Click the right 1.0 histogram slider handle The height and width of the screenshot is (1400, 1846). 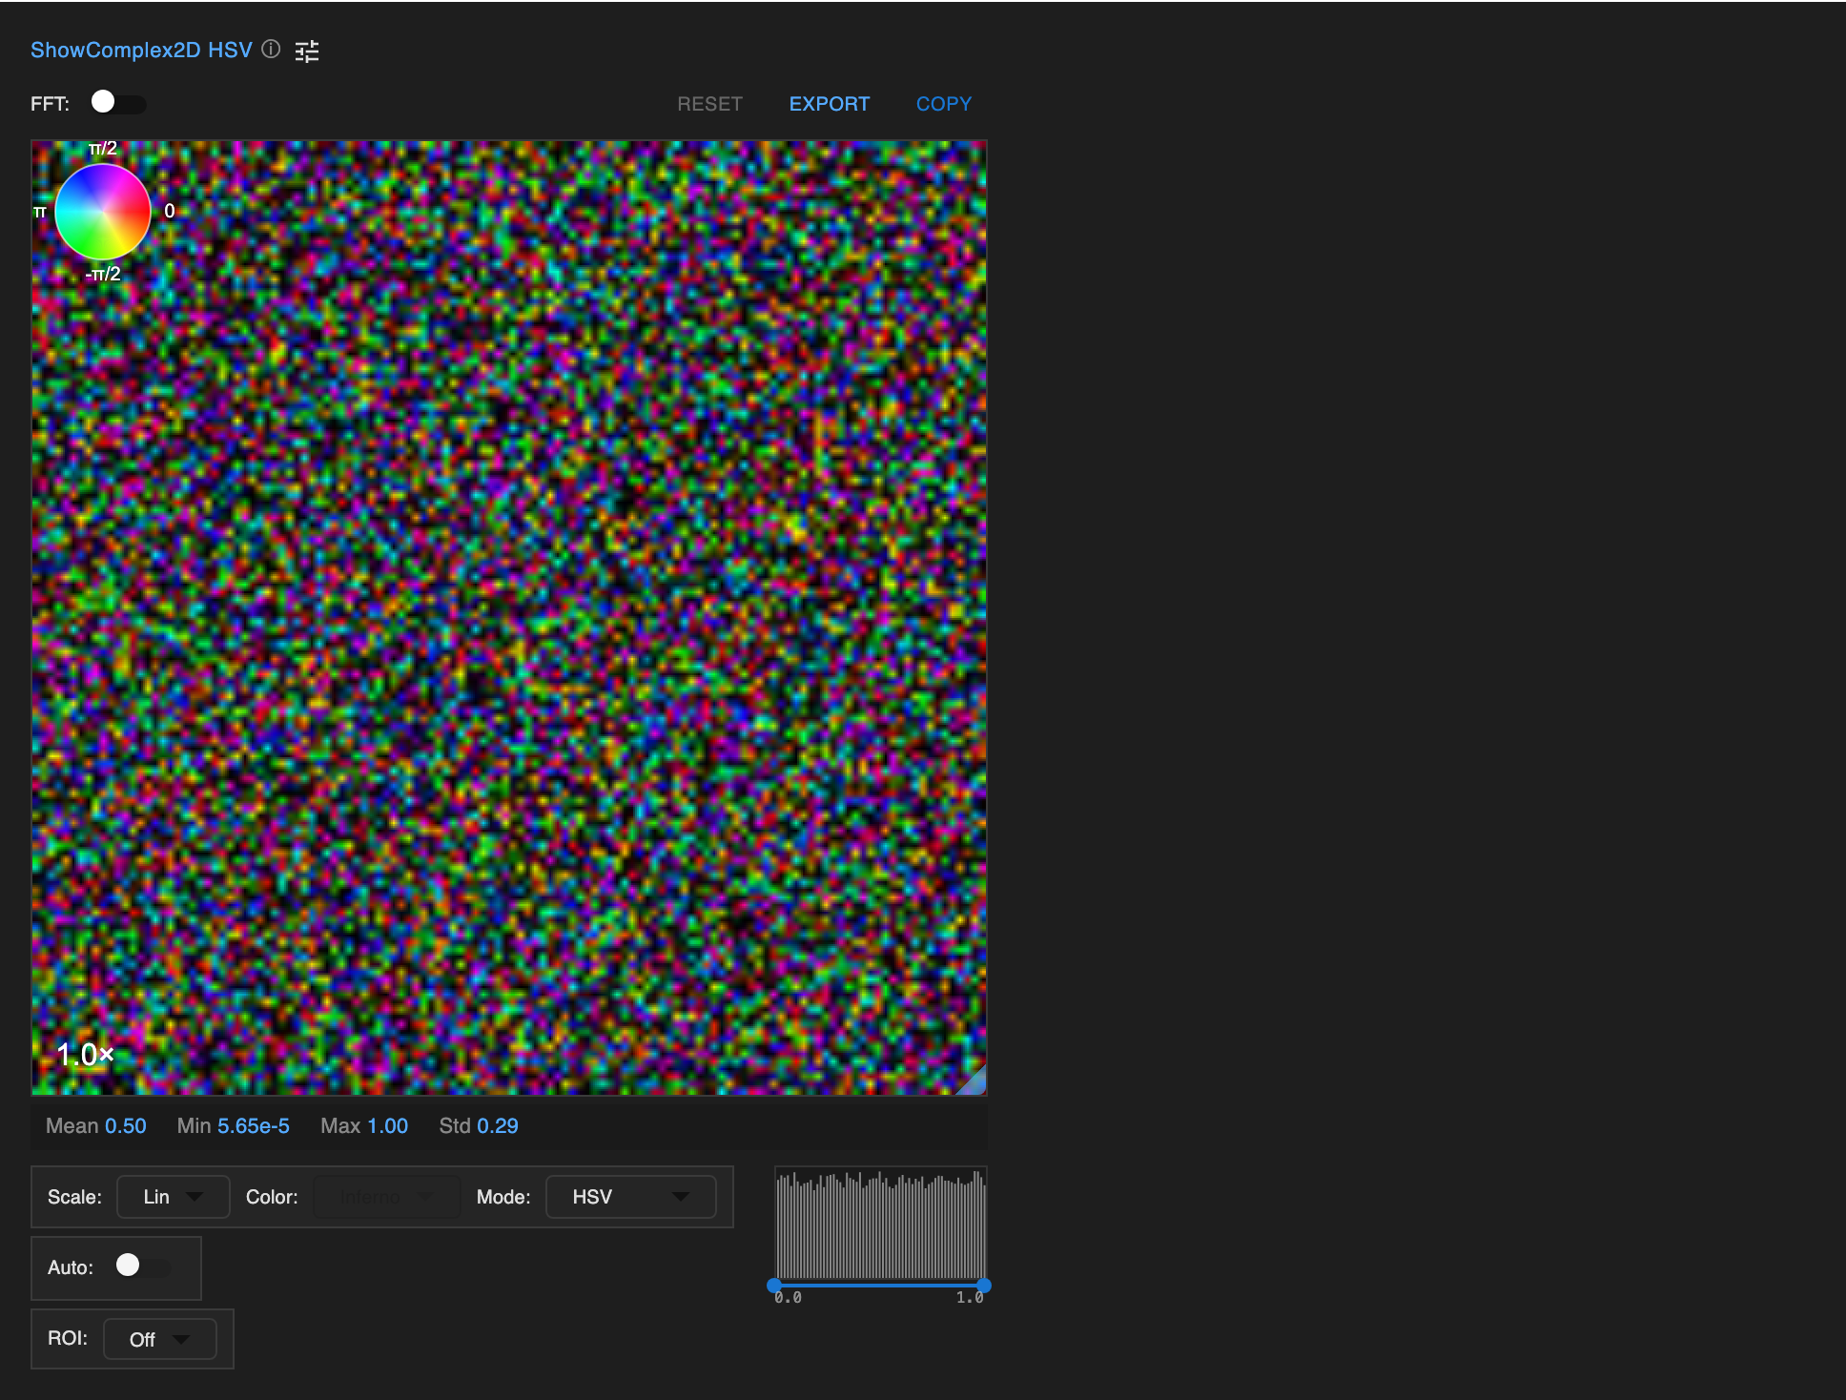[x=982, y=1285]
